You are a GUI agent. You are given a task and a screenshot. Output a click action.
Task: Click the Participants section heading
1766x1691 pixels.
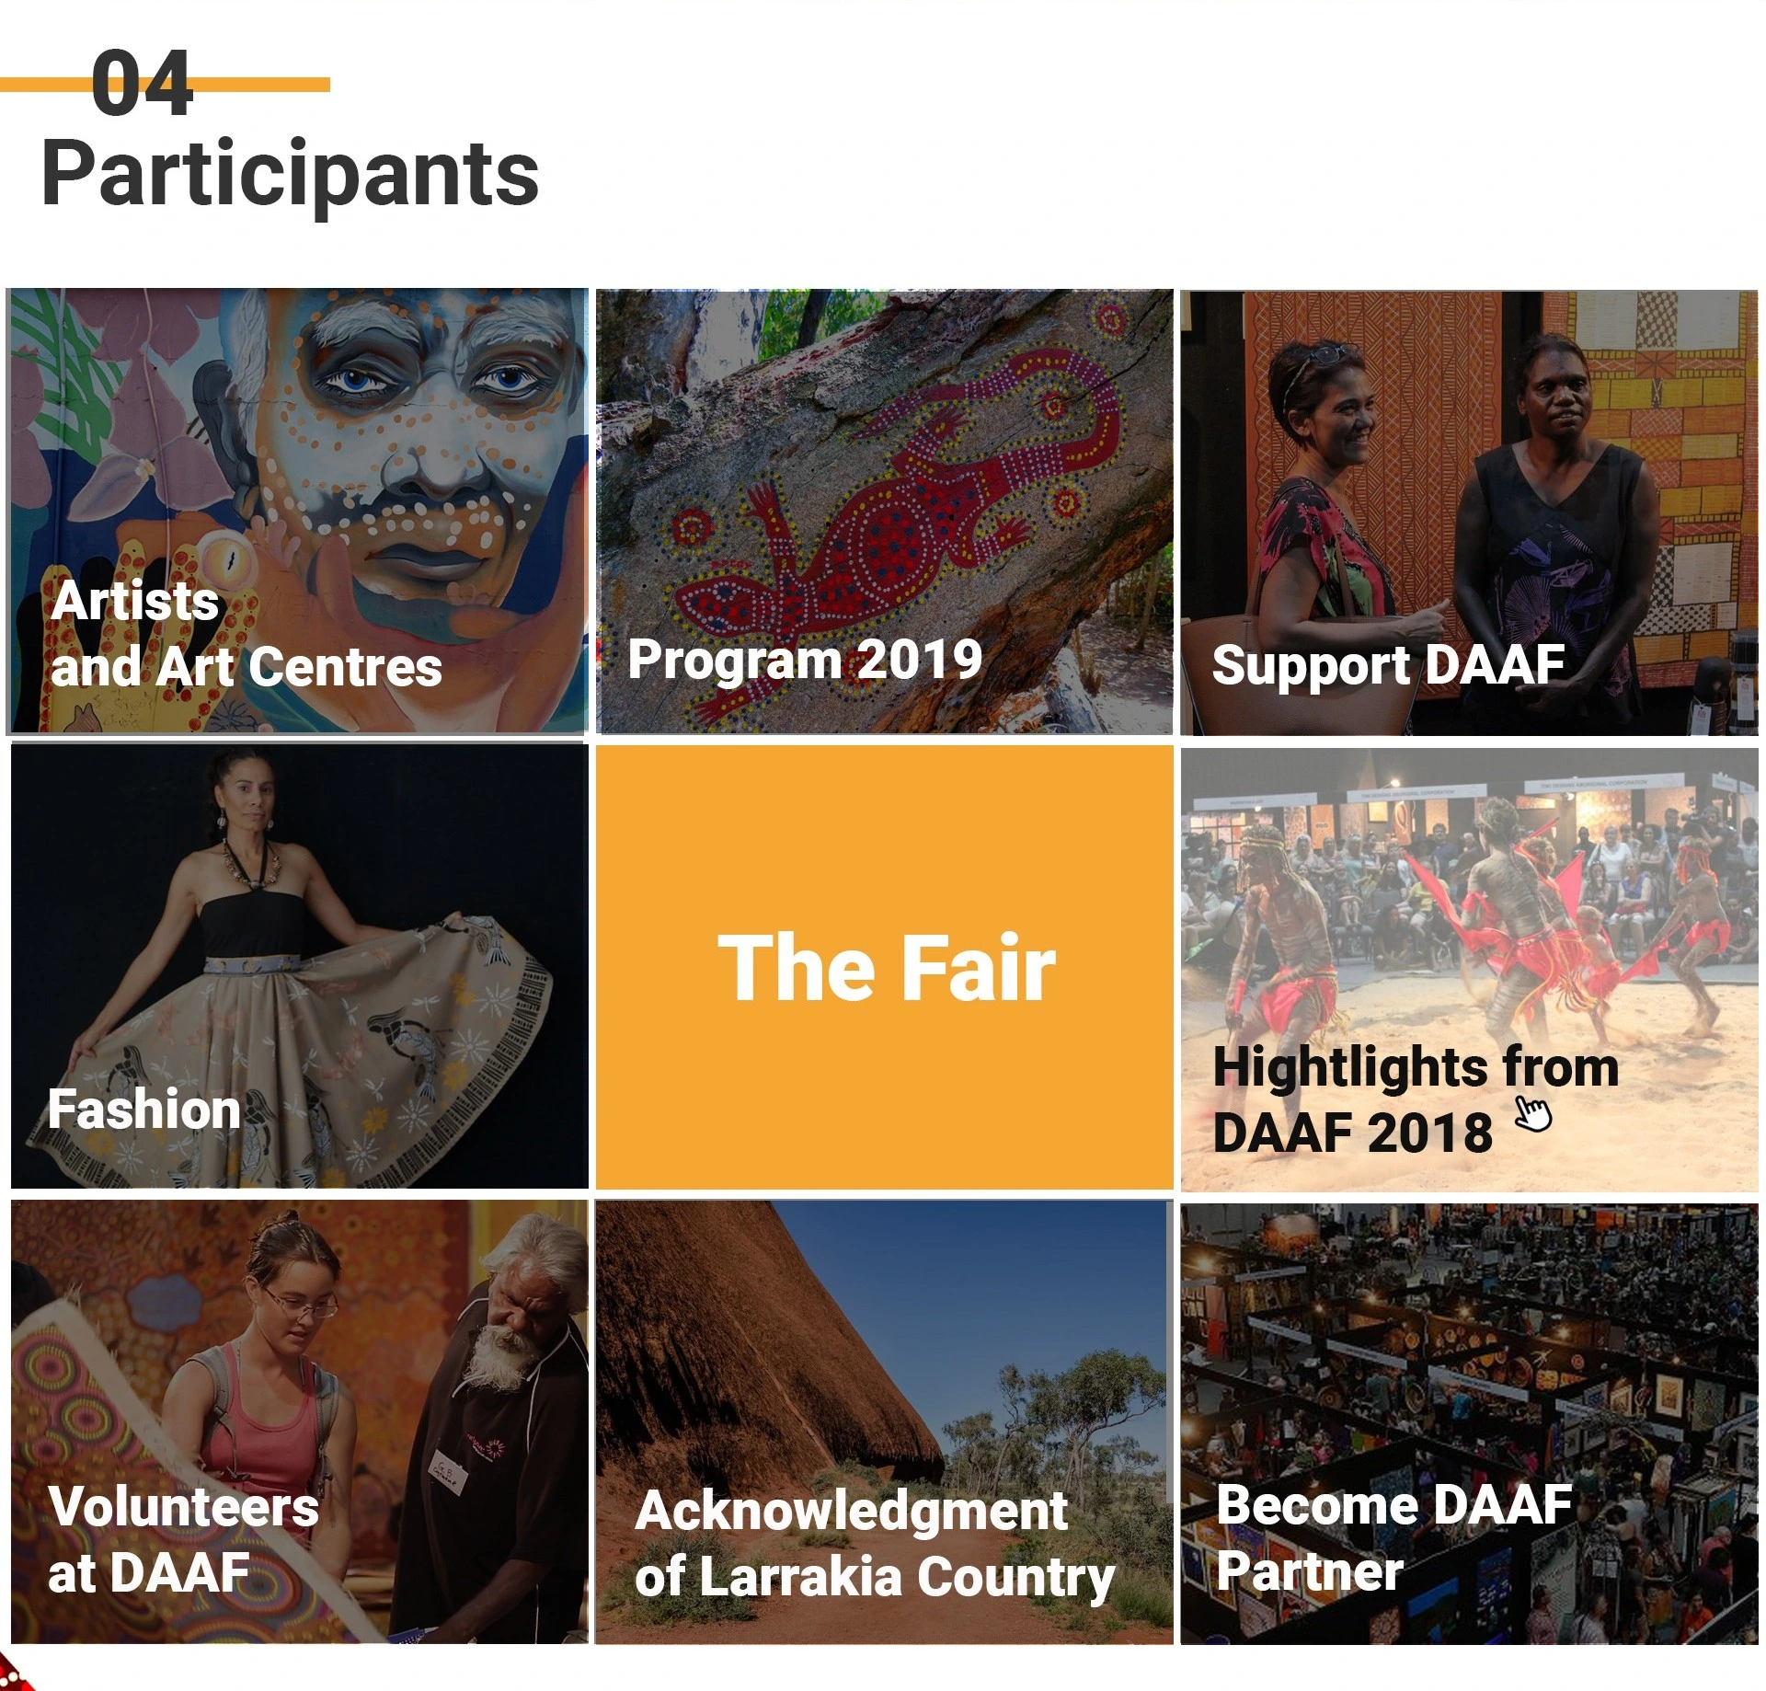pyautogui.click(x=291, y=174)
